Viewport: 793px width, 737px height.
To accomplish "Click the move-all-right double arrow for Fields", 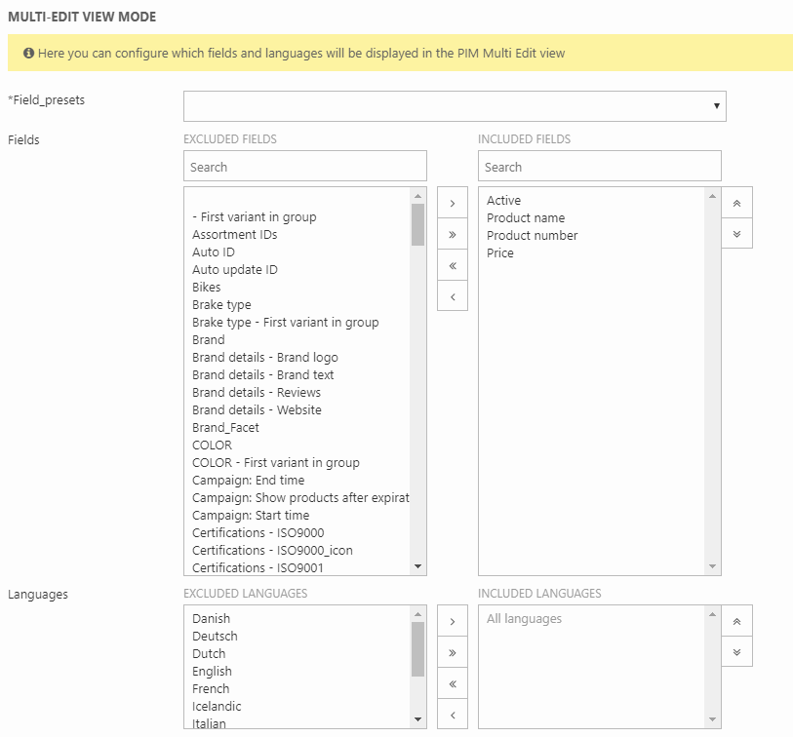I will click(x=453, y=234).
